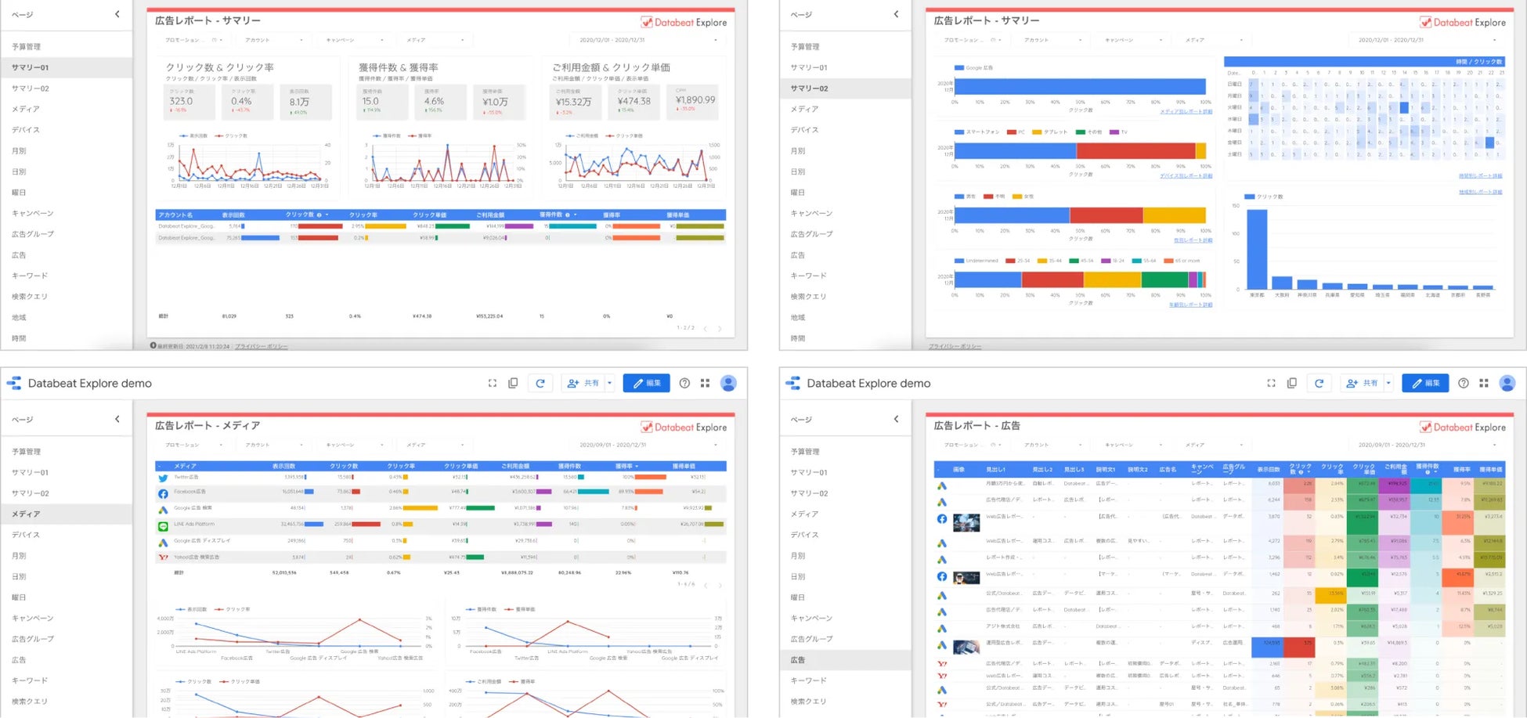This screenshot has width=1527, height=718.
Task: Select 月別 page in サマリー02 view sidebar
Action: click(x=798, y=150)
